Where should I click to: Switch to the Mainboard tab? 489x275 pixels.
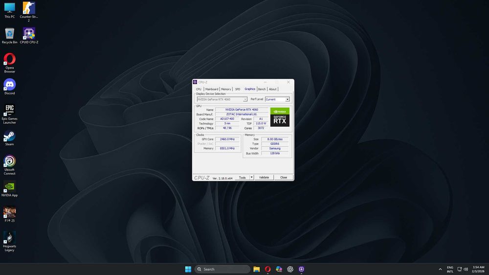click(211, 89)
